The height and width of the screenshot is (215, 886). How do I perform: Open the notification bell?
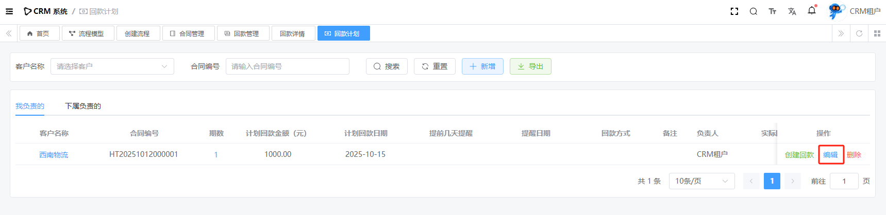812,11
